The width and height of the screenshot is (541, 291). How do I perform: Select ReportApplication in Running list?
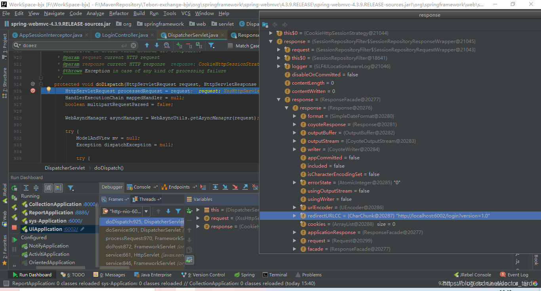50,213
